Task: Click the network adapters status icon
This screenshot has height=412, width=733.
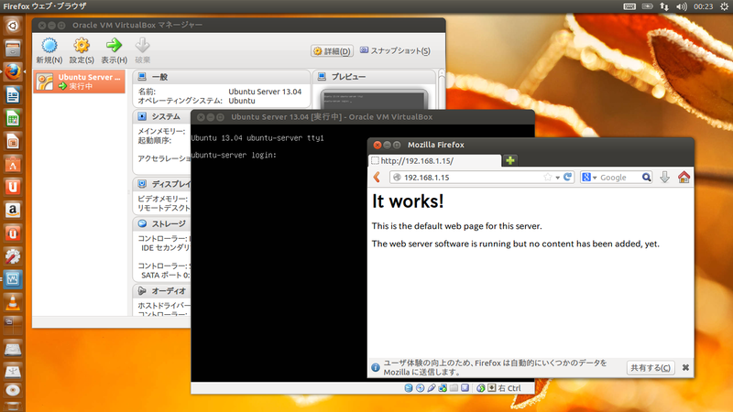Action: coord(443,388)
